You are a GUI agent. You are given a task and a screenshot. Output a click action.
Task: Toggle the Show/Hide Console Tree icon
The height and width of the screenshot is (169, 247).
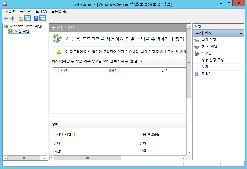(28, 19)
